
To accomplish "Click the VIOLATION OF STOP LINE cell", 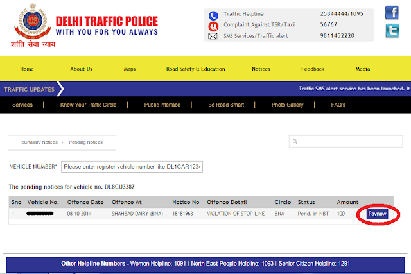I will point(236,214).
